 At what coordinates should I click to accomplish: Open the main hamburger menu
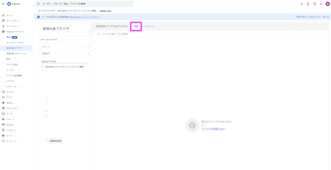(x=3, y=4)
